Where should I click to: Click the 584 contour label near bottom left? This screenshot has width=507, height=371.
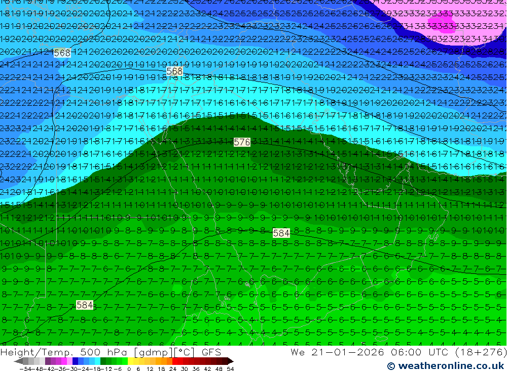[x=85, y=305]
